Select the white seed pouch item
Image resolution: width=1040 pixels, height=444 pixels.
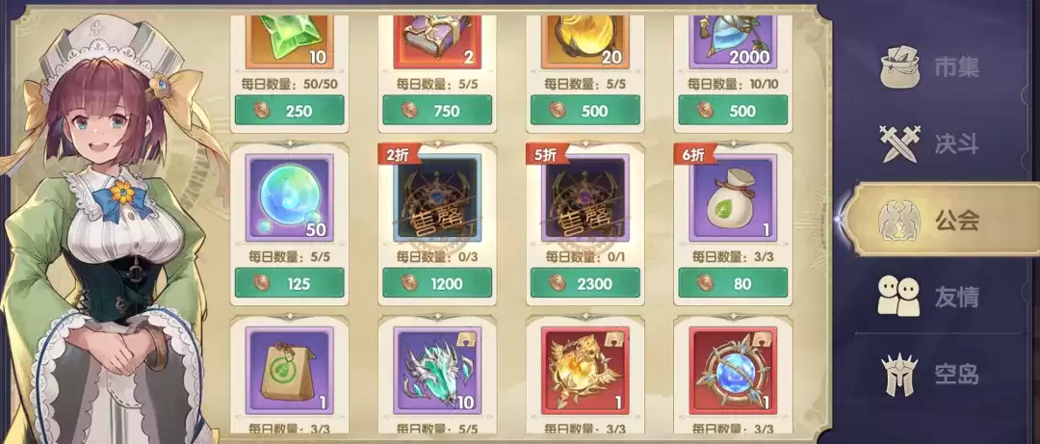tap(733, 197)
